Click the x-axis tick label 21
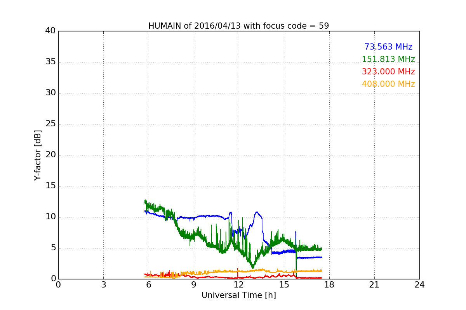466x310 pixels. click(x=374, y=285)
